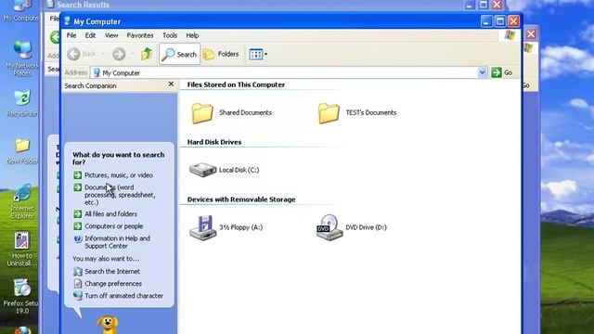The width and height of the screenshot is (594, 334).
Task: Select TEST's Documents folder icon
Action: click(x=329, y=113)
